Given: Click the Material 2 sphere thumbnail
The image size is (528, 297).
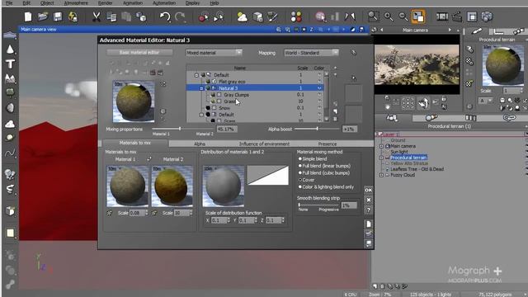Looking at the screenshot, I should [x=172, y=186].
